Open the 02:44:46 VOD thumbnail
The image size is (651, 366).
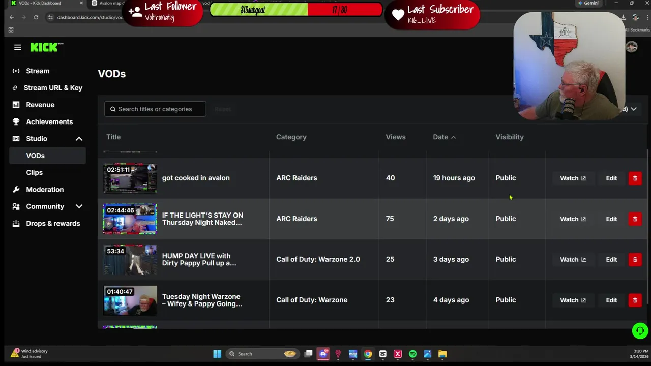(130, 219)
